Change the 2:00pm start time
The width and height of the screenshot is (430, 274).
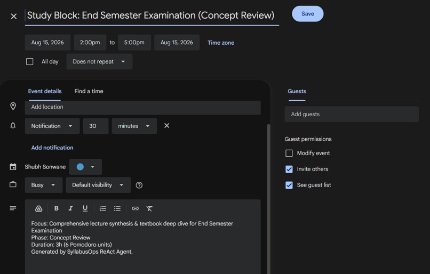(90, 43)
